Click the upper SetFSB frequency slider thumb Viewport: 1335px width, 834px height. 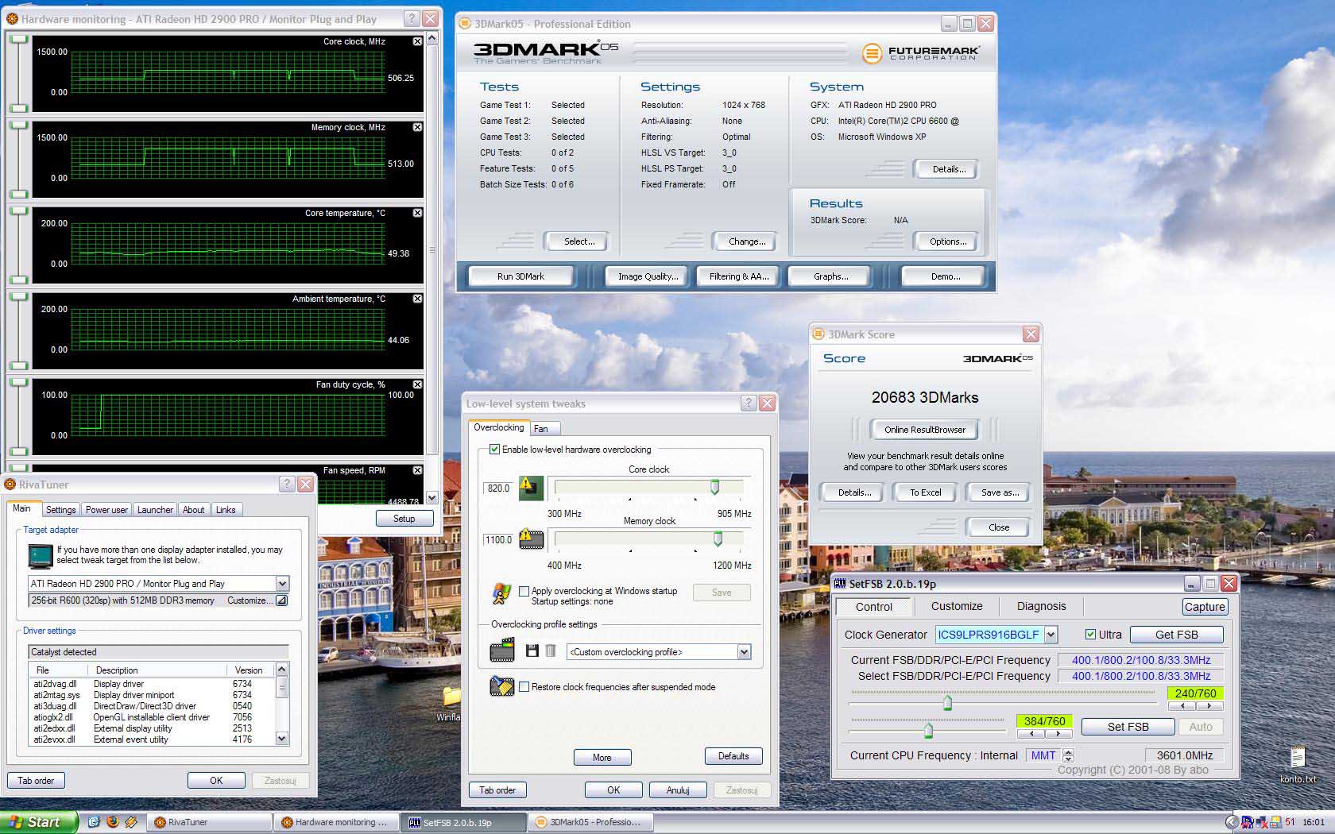point(947,703)
